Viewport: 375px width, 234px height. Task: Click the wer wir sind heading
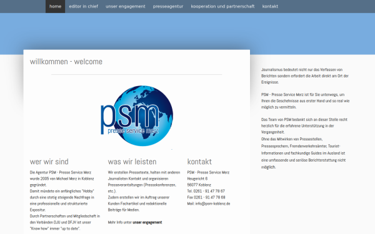(49, 162)
